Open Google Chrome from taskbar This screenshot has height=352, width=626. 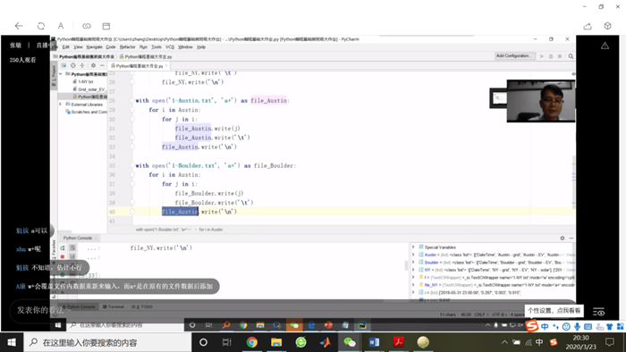tap(251, 342)
